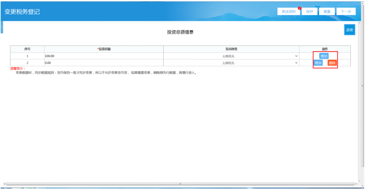Edit the 100.00 investment amount field
The height and width of the screenshot is (191, 367).
(x=104, y=56)
